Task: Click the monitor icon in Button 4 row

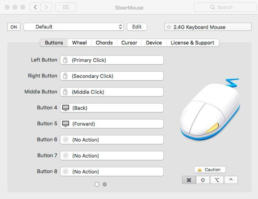Action: tap(66, 108)
